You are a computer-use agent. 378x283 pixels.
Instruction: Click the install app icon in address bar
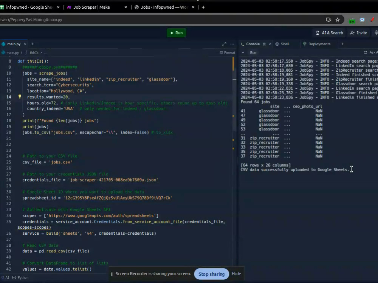(x=328, y=20)
